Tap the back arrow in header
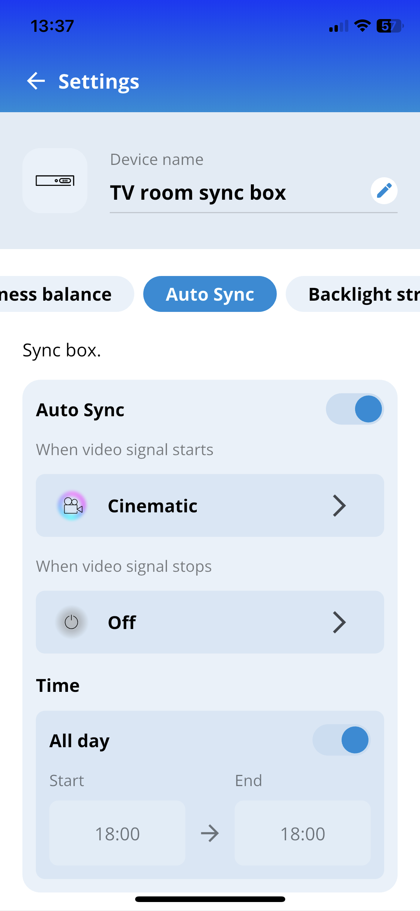This screenshot has width=420, height=911. coord(36,81)
